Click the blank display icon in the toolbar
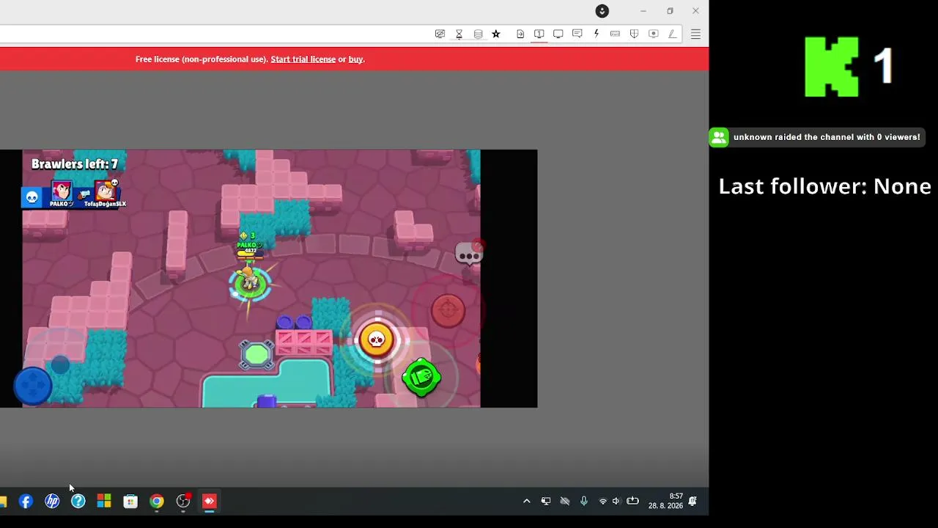 [x=558, y=34]
